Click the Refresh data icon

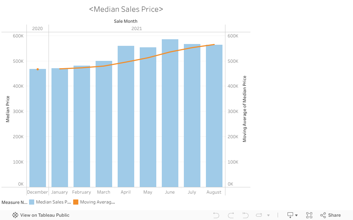259,215
